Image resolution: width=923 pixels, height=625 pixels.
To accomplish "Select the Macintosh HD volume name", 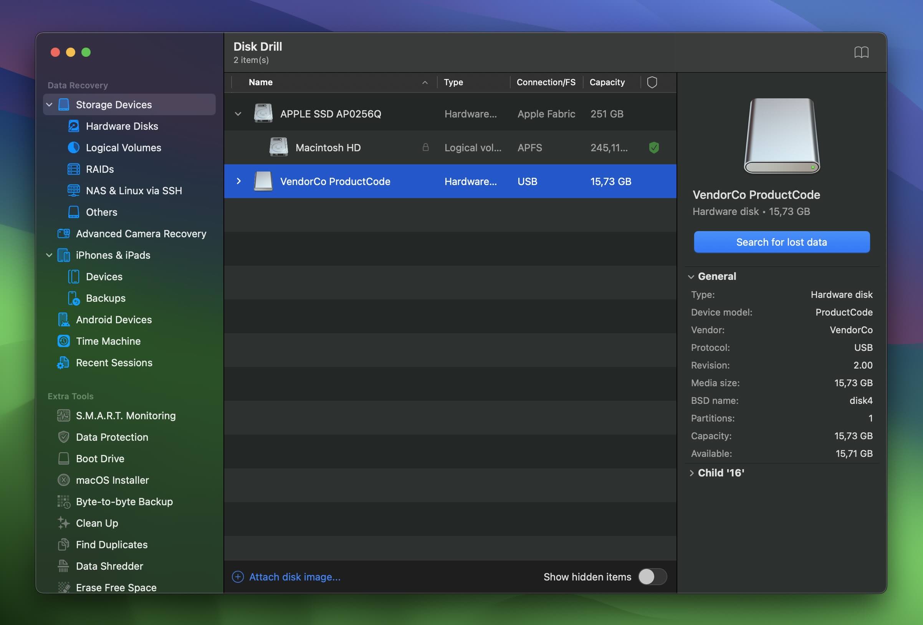I will point(328,148).
